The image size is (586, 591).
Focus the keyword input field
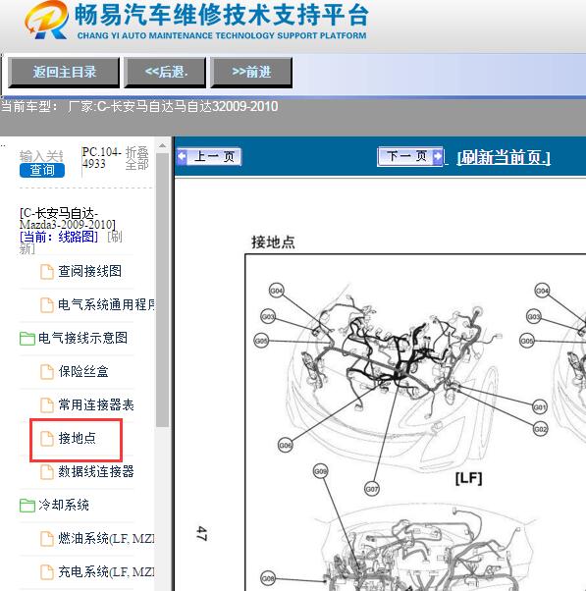tap(41, 156)
